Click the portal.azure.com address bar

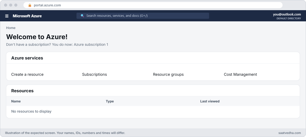[x=153, y=5]
